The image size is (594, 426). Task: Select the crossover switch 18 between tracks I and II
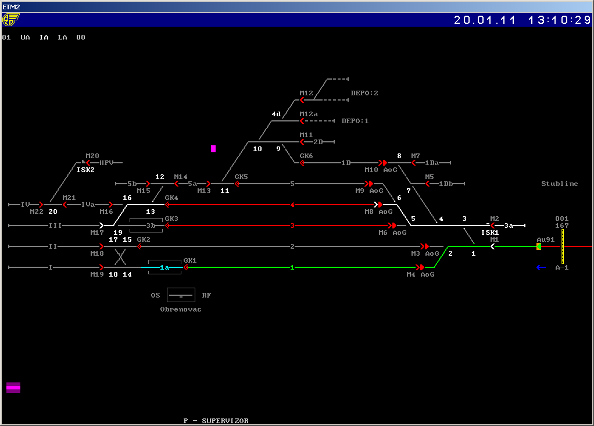tap(120, 257)
